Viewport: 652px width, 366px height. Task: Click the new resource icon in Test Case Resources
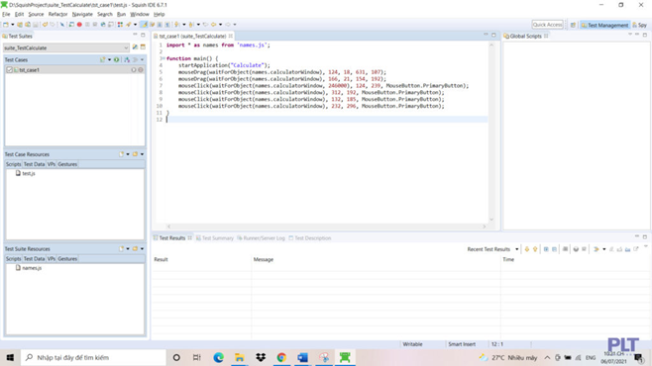click(x=122, y=154)
